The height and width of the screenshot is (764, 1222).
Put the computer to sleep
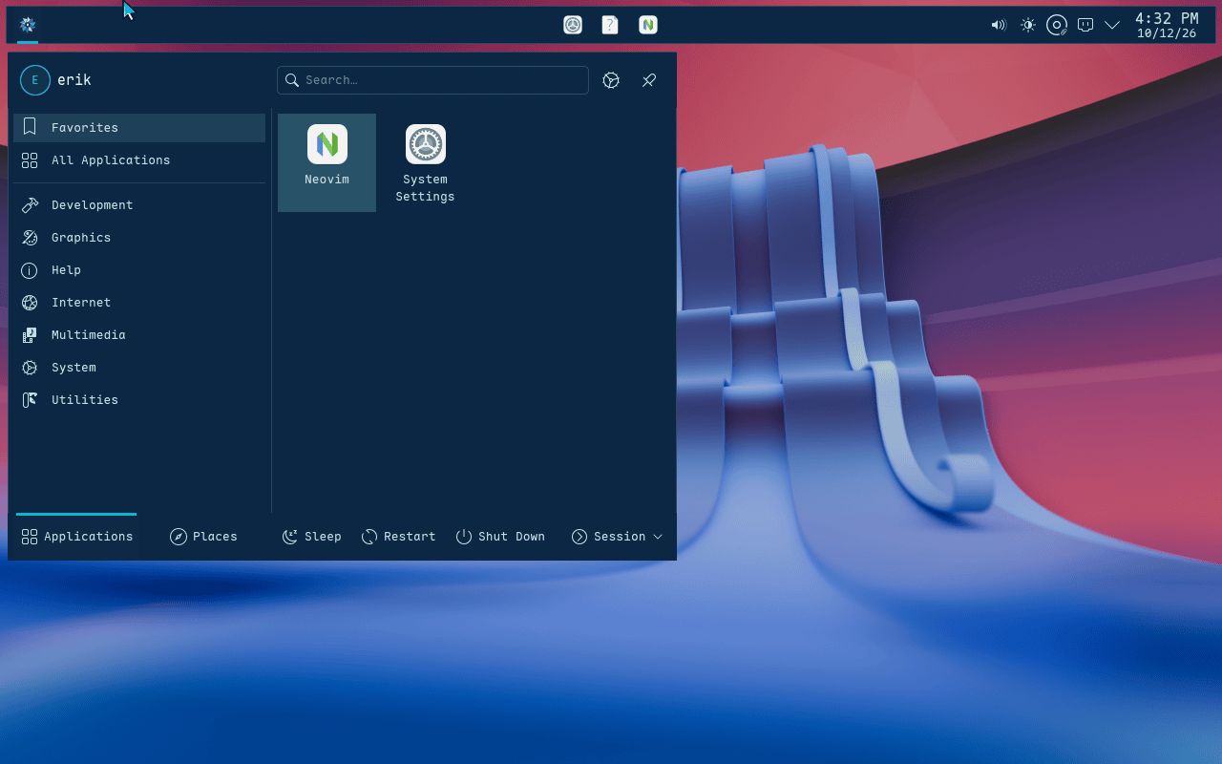click(312, 537)
